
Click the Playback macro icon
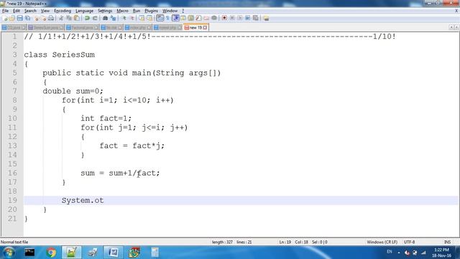pos(240,18)
